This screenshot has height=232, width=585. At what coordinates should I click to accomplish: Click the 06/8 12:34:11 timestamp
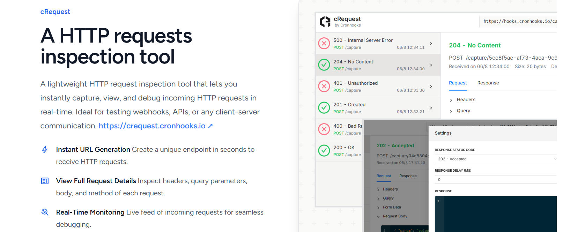click(x=411, y=47)
